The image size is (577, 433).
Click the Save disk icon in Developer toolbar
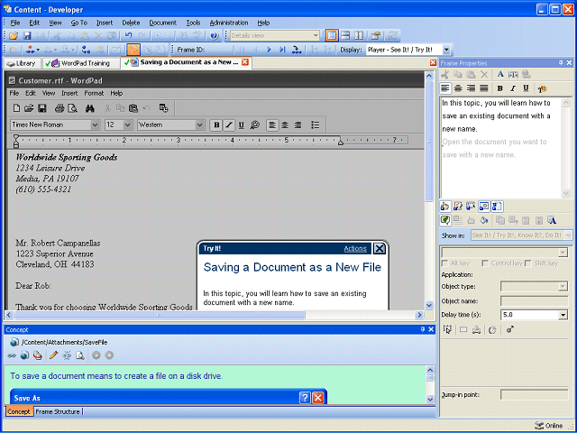[x=27, y=36]
